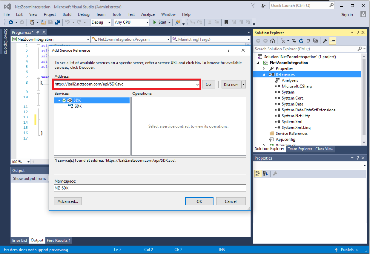Open the Analyze menu
This screenshot has height=254, width=370.
(x=148, y=14)
